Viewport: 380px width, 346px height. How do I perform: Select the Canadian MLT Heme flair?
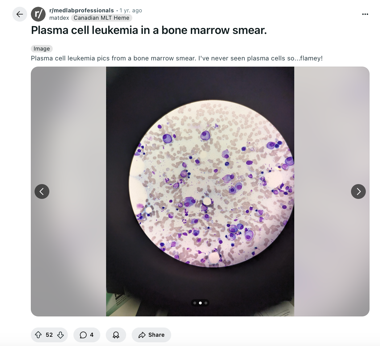(101, 18)
